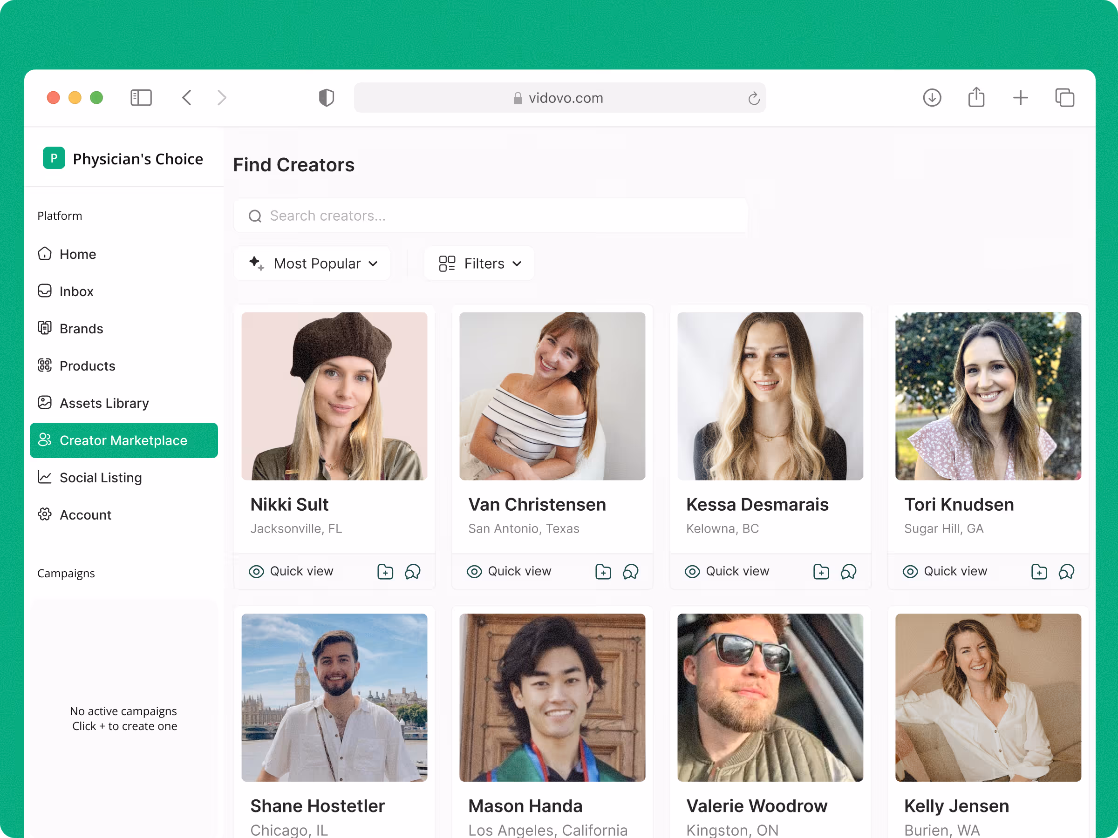Open the downloads icon in browser toolbar

pyautogui.click(x=932, y=97)
